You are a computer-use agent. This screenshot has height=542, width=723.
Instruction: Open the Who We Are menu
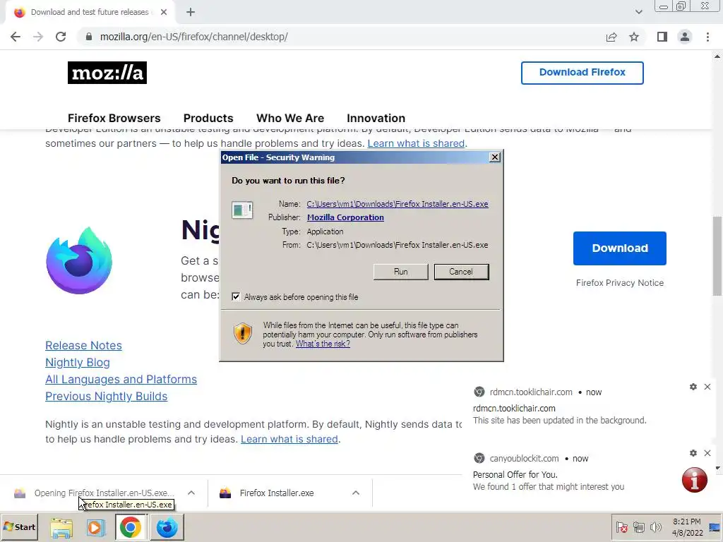pyautogui.click(x=290, y=118)
